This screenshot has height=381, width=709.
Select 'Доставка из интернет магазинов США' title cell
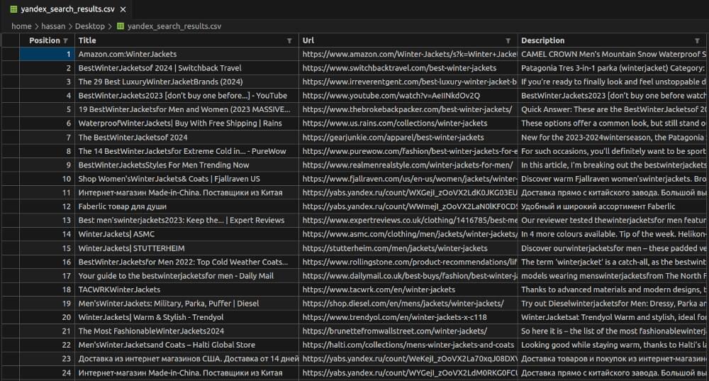186,359
